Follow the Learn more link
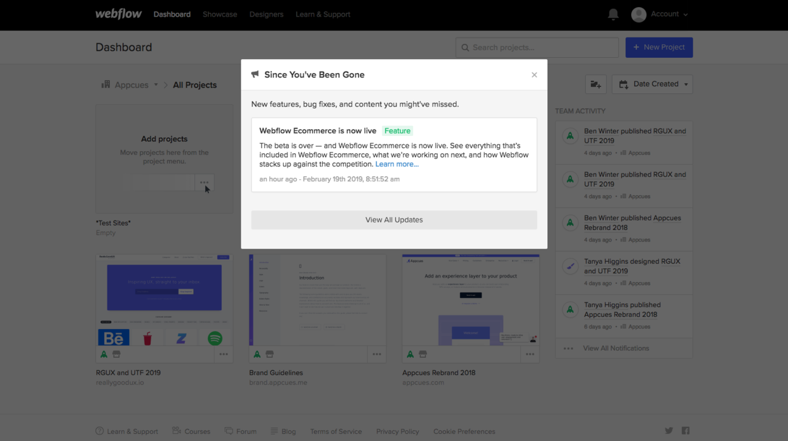Image resolution: width=788 pixels, height=441 pixels. 397,164
